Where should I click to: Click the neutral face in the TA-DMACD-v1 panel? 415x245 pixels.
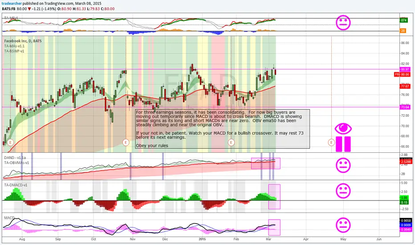pos(343,191)
